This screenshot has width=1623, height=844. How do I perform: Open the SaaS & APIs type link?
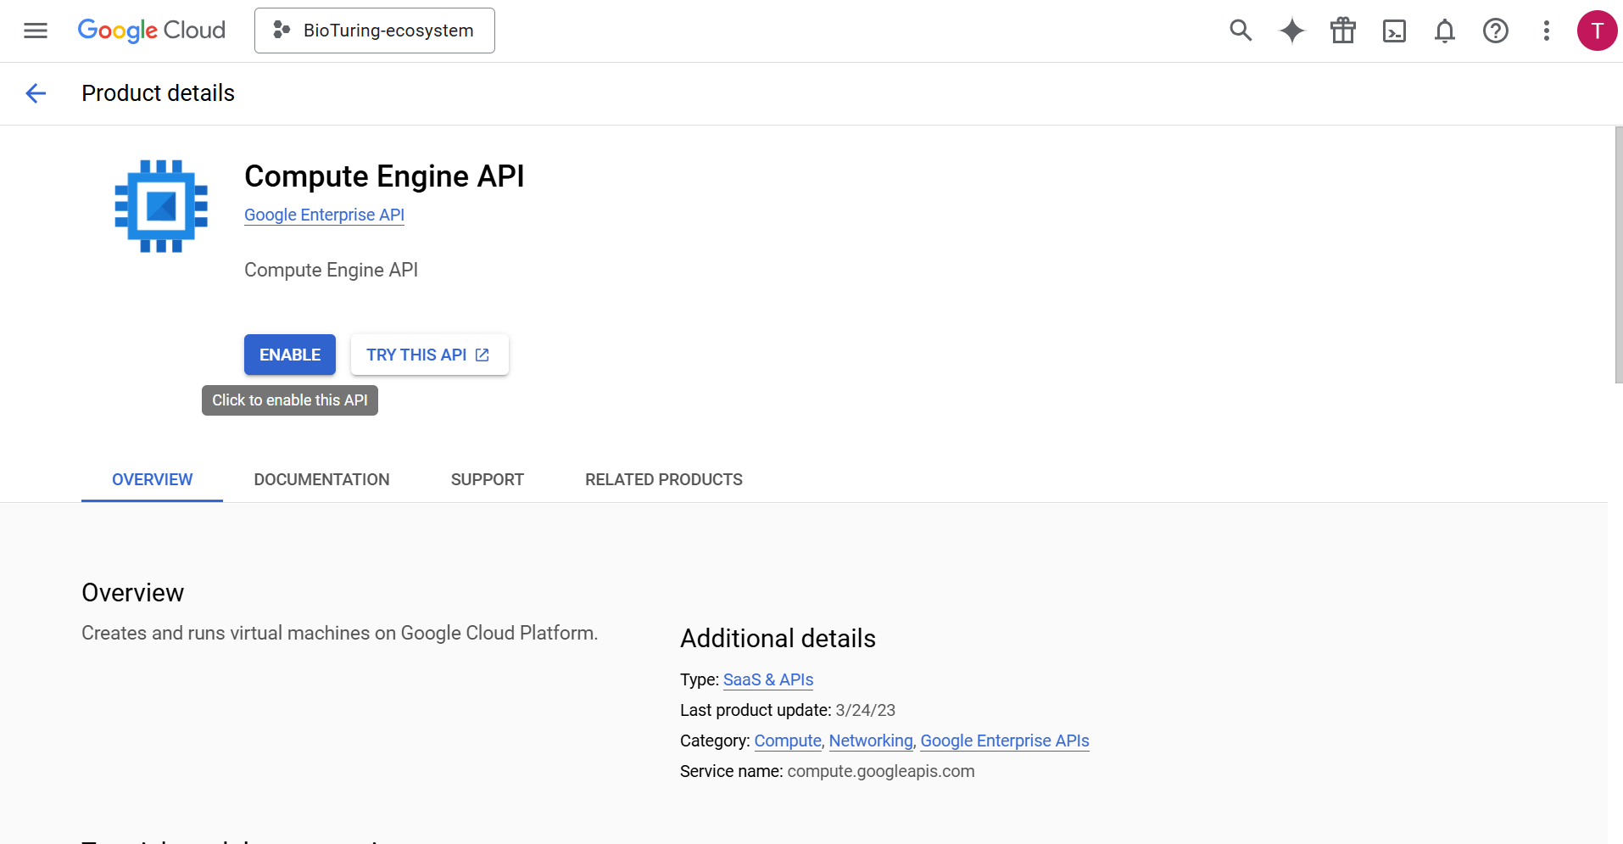[x=768, y=679]
